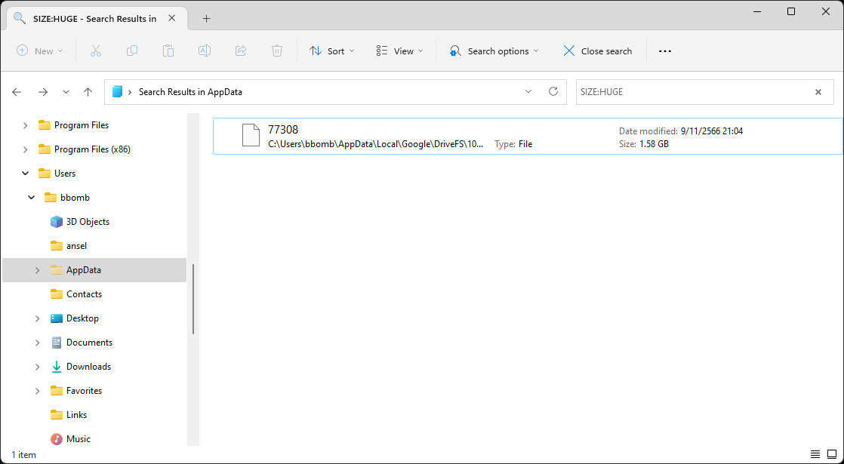The image size is (844, 464).
Task: Collapse the Users folder in tree
Action: 26,174
